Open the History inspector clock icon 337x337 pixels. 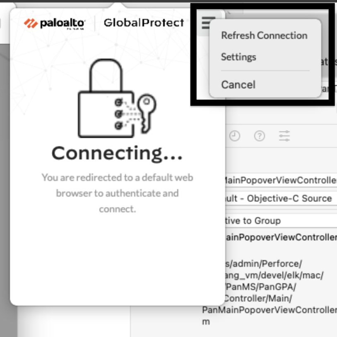click(x=235, y=136)
